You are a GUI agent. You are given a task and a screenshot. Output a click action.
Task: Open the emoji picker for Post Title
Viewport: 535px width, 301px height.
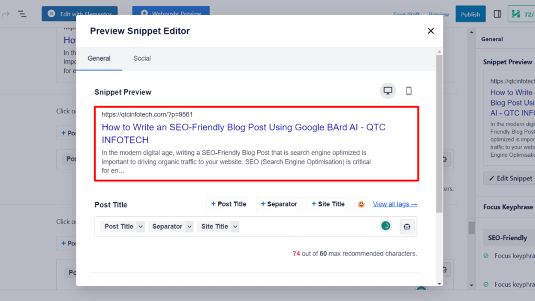tap(361, 204)
